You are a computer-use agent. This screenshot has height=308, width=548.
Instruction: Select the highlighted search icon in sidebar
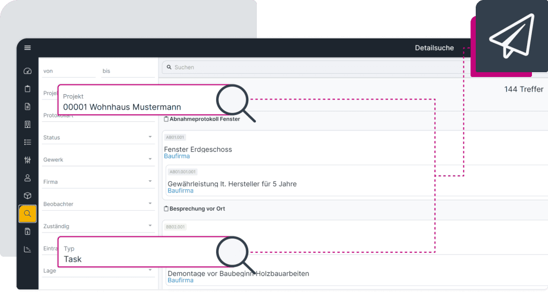tap(28, 214)
